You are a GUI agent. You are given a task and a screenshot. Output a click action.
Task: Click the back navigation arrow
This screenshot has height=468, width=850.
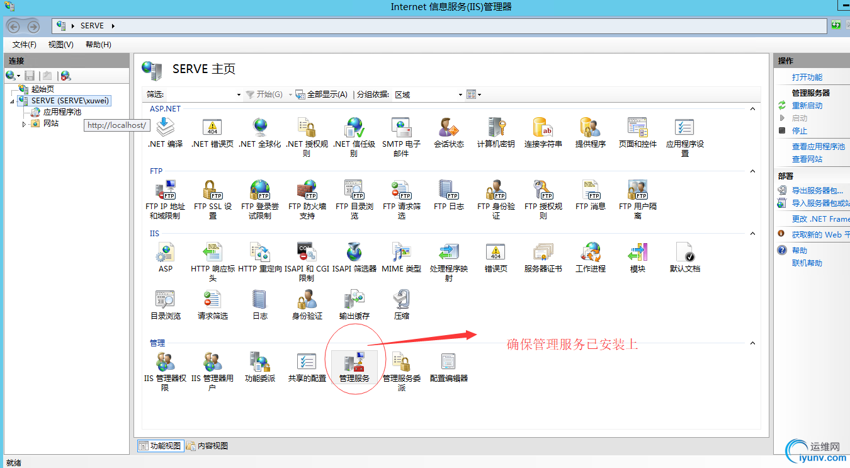pos(14,26)
